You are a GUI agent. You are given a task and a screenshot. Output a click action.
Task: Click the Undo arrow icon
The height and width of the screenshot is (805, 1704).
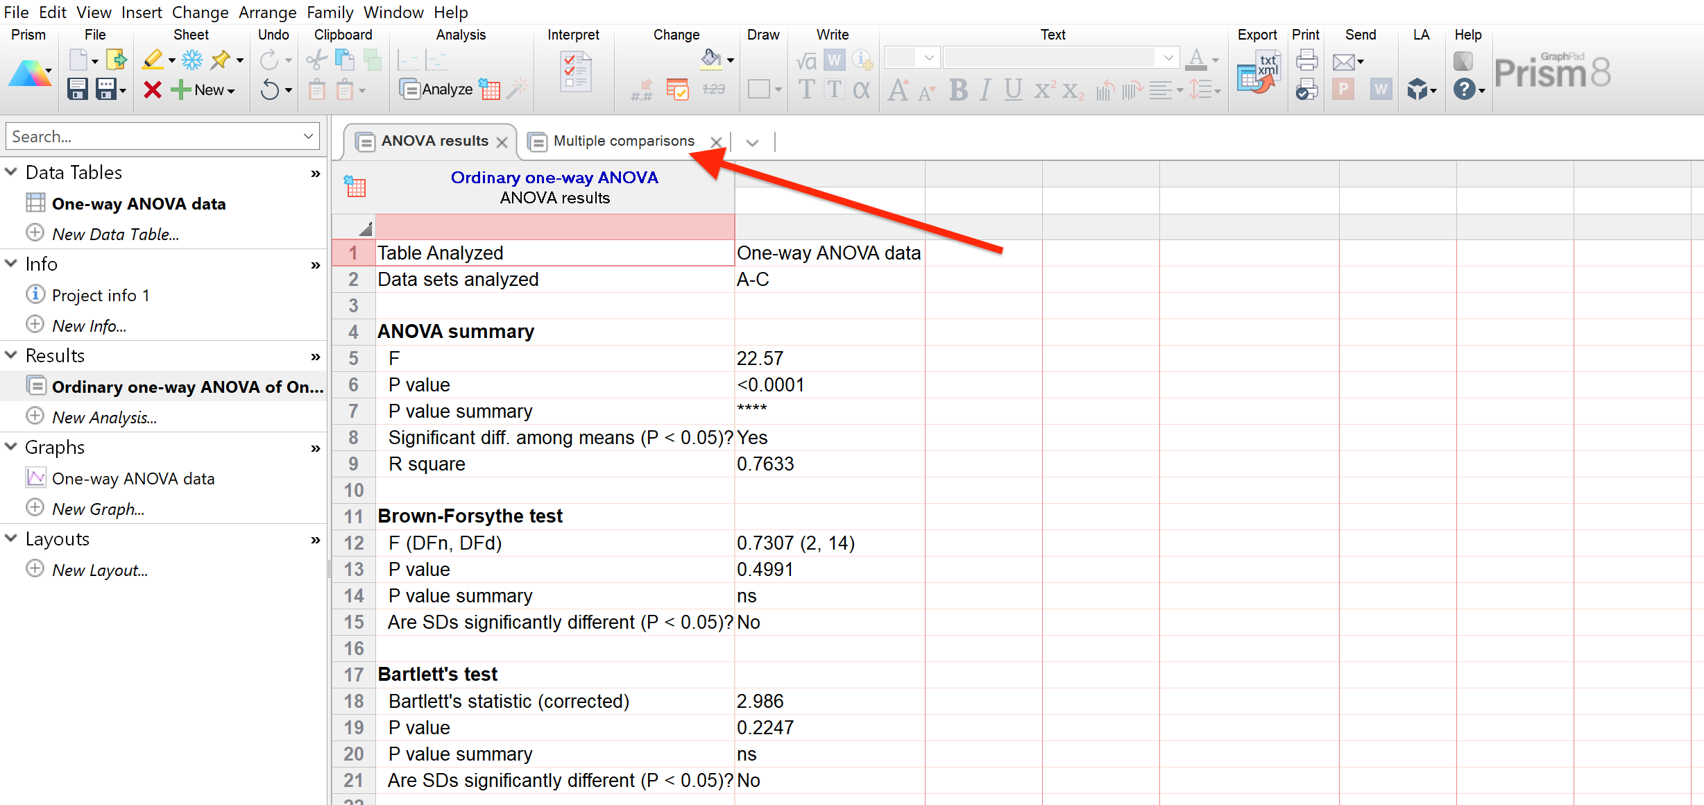click(x=270, y=90)
